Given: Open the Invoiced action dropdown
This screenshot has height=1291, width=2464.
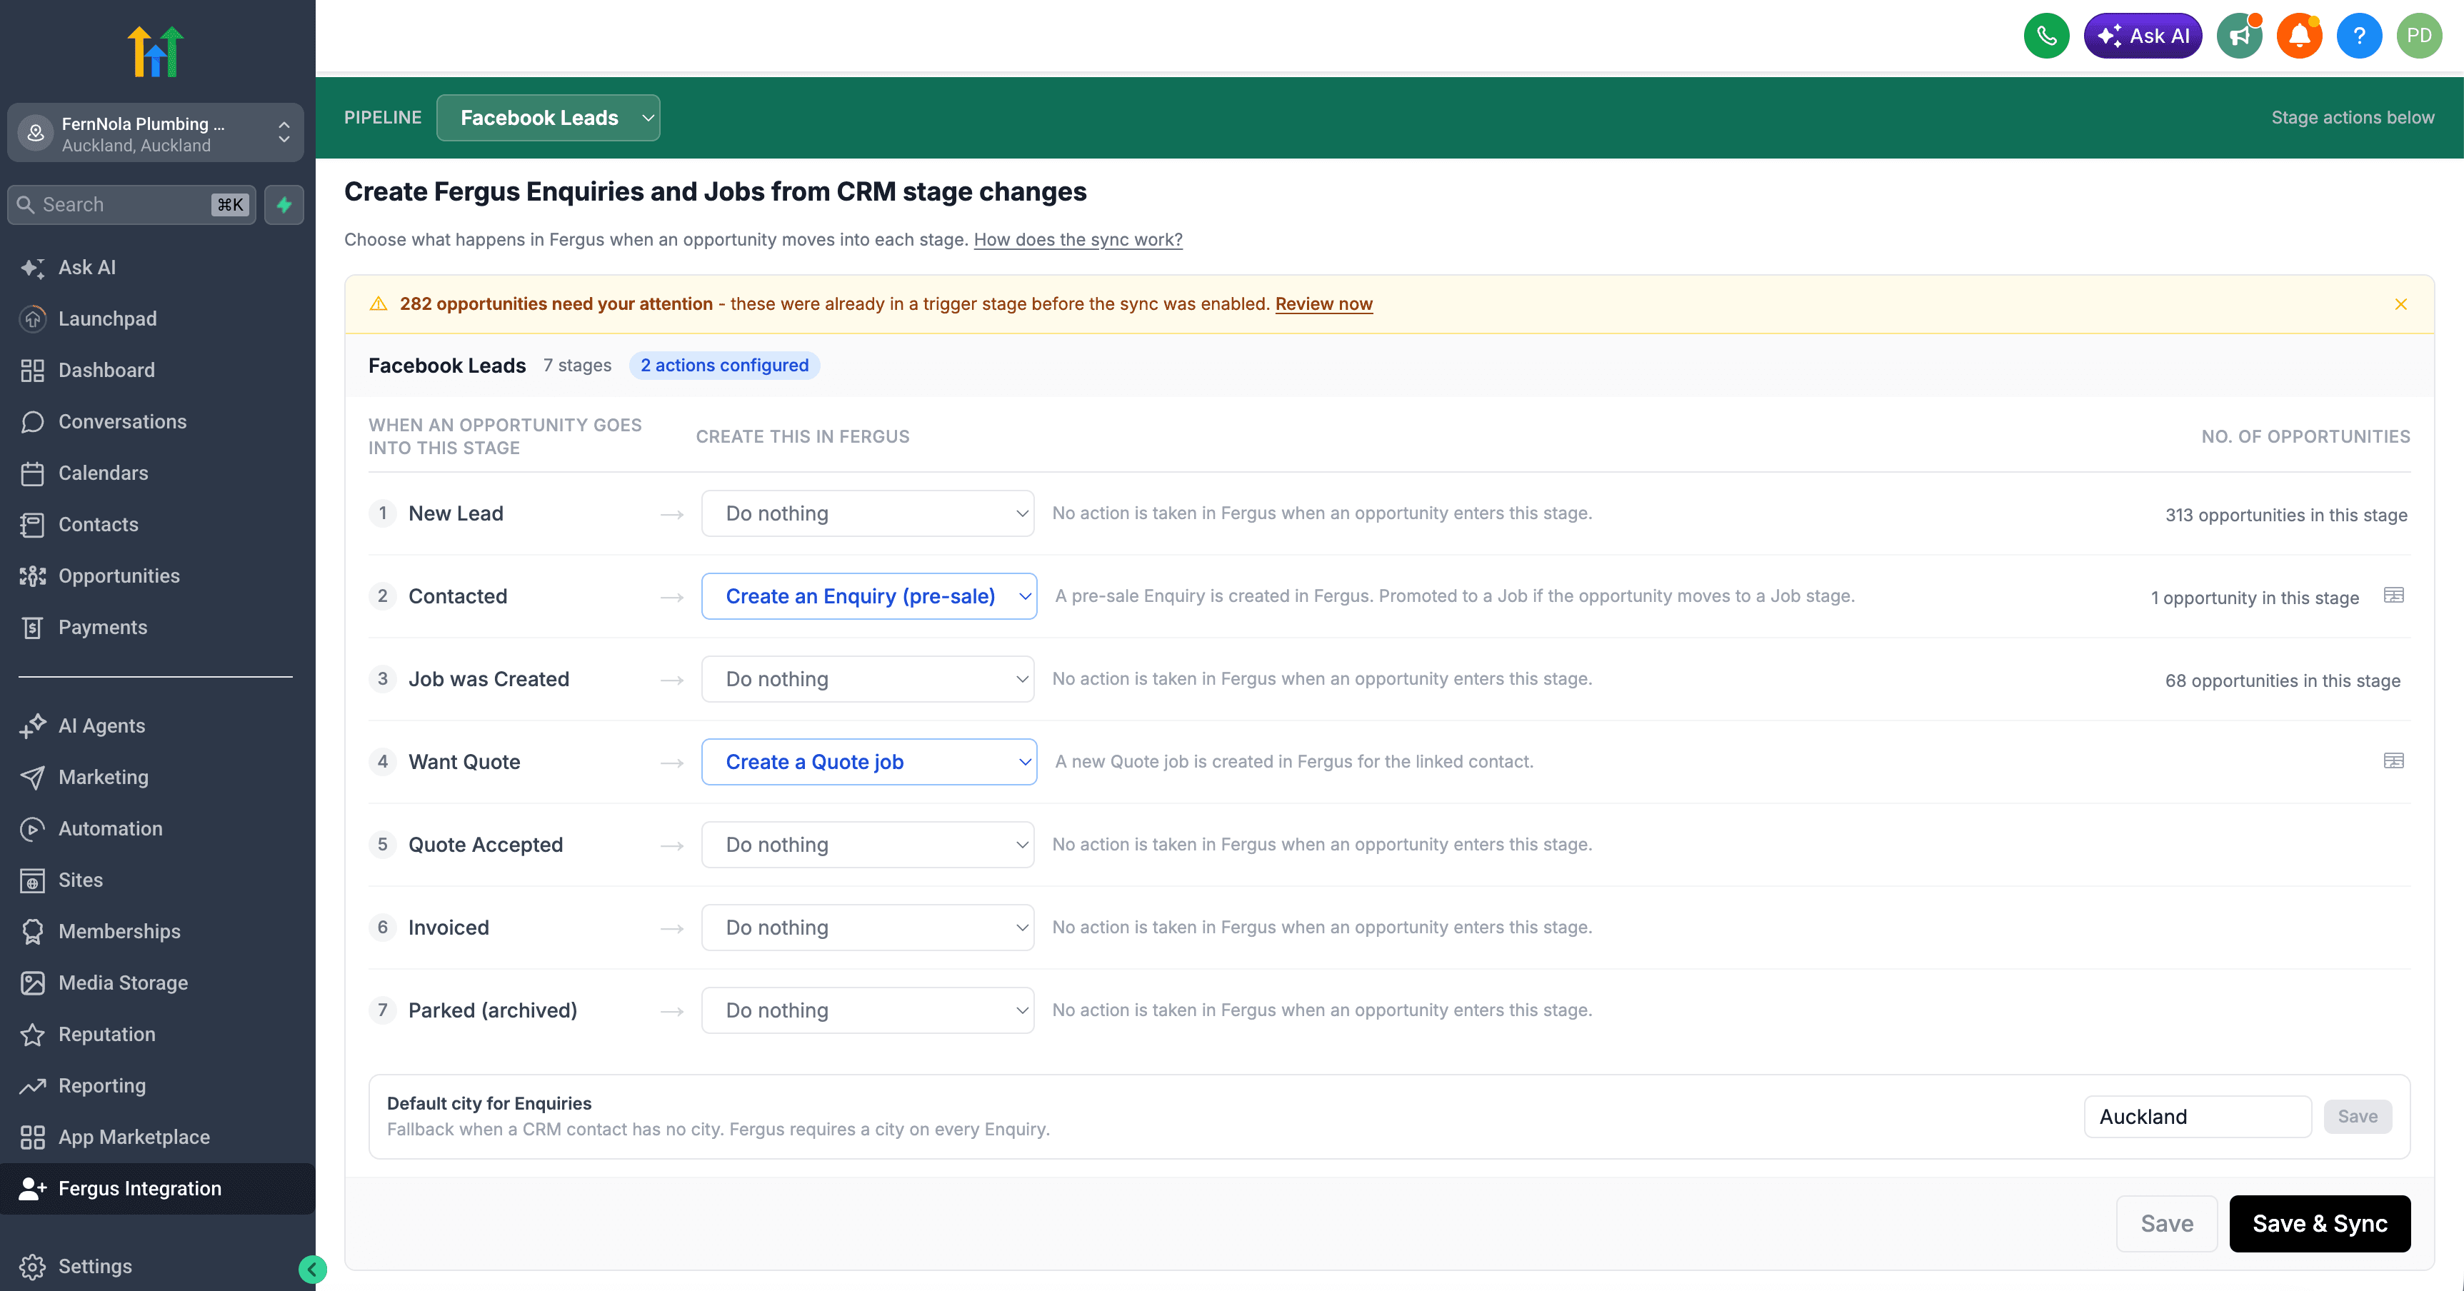Looking at the screenshot, I should [868, 928].
